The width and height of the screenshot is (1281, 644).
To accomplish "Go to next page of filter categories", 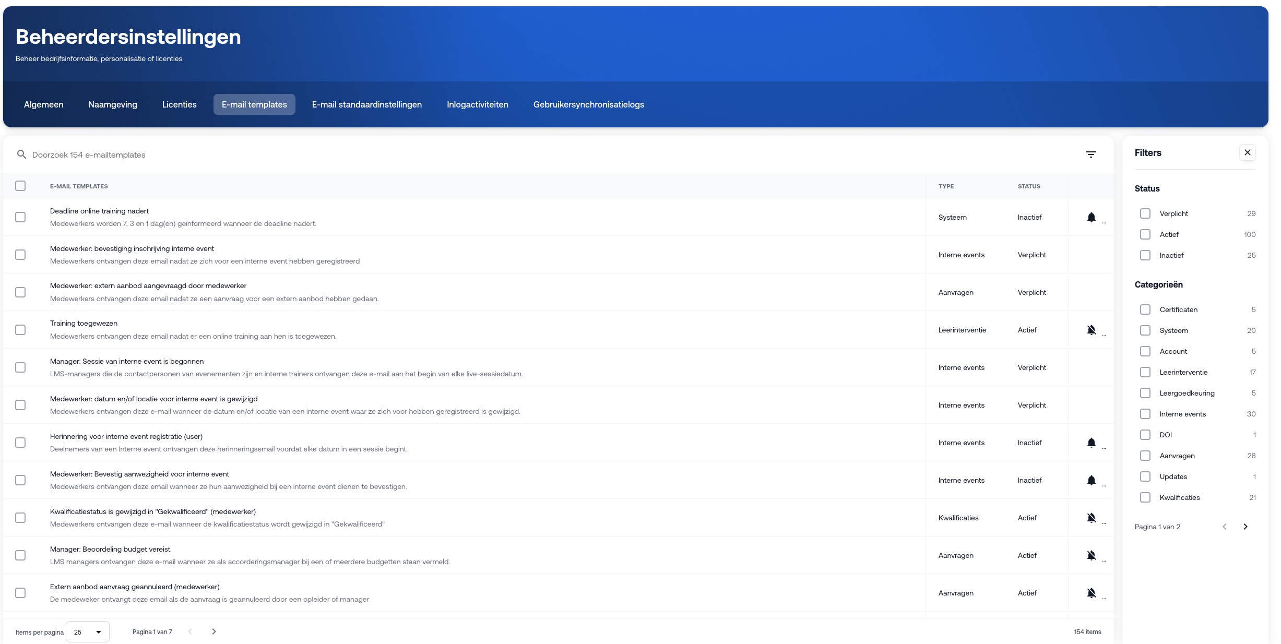I will click(1246, 527).
